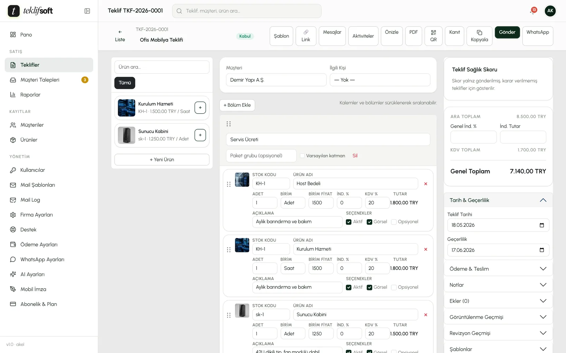
Task: Click the Gönder button
Action: click(x=507, y=32)
